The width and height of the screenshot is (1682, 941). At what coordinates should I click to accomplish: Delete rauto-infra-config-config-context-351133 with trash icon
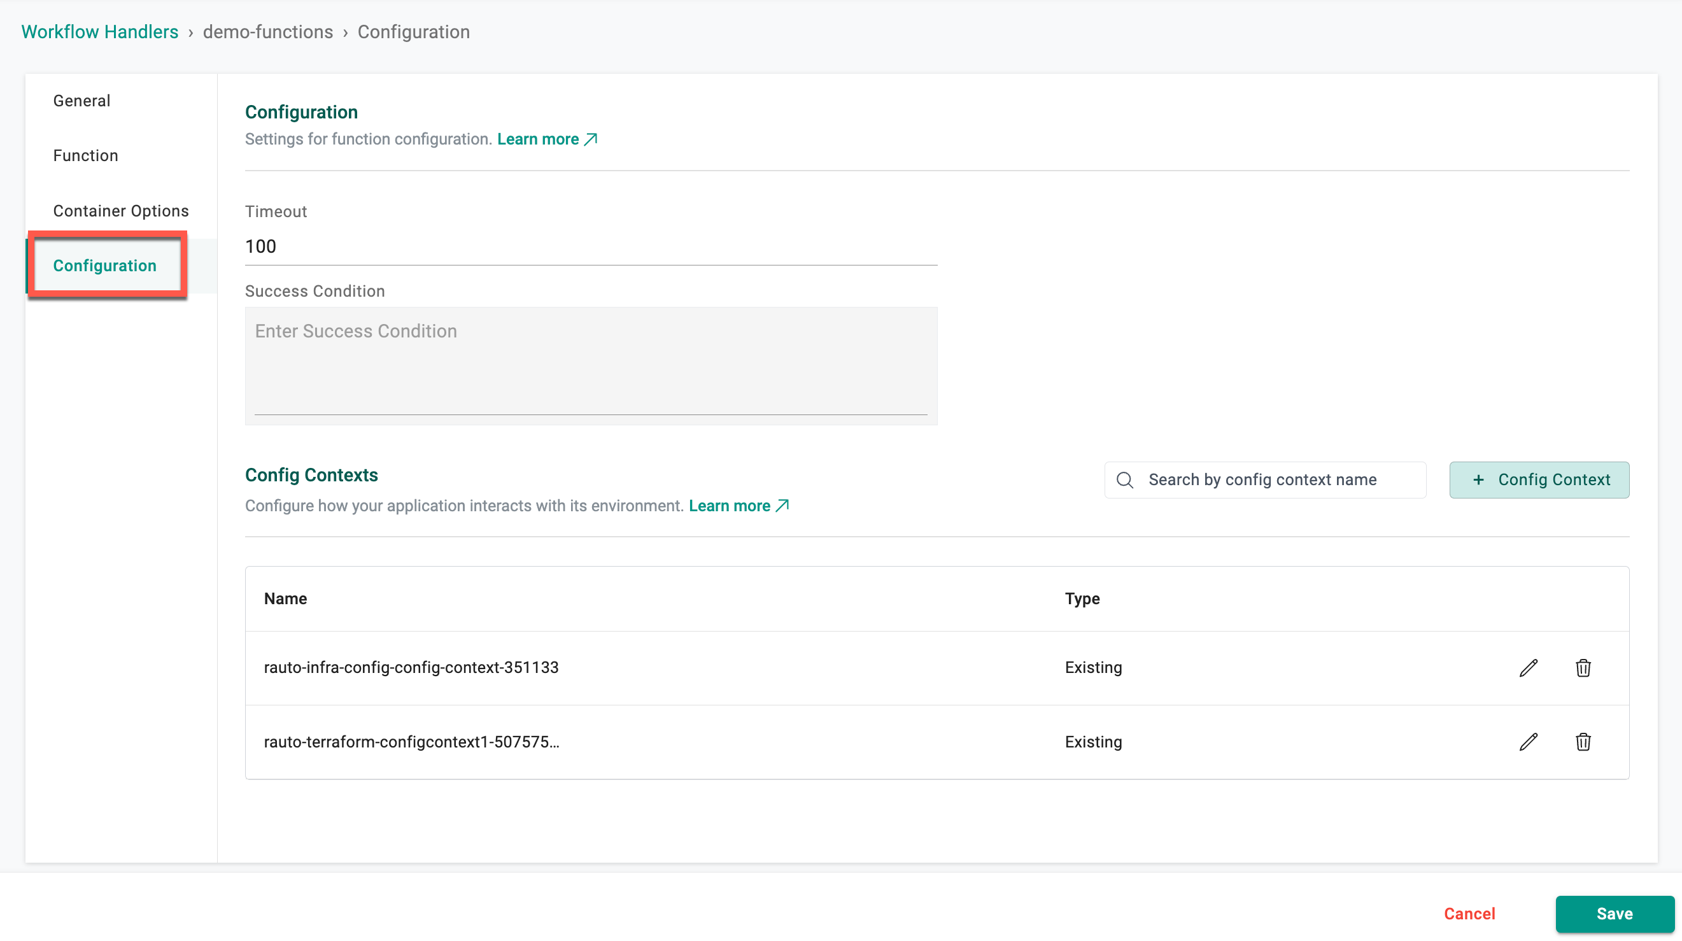click(1583, 668)
